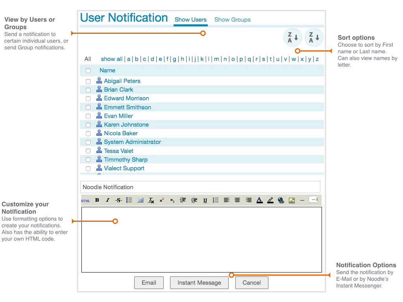The image size is (403, 302).
Task: Check the box for Abigail Peters
Action: click(88, 81)
